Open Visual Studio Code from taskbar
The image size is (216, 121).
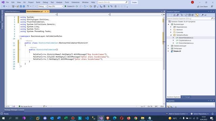(87, 118)
